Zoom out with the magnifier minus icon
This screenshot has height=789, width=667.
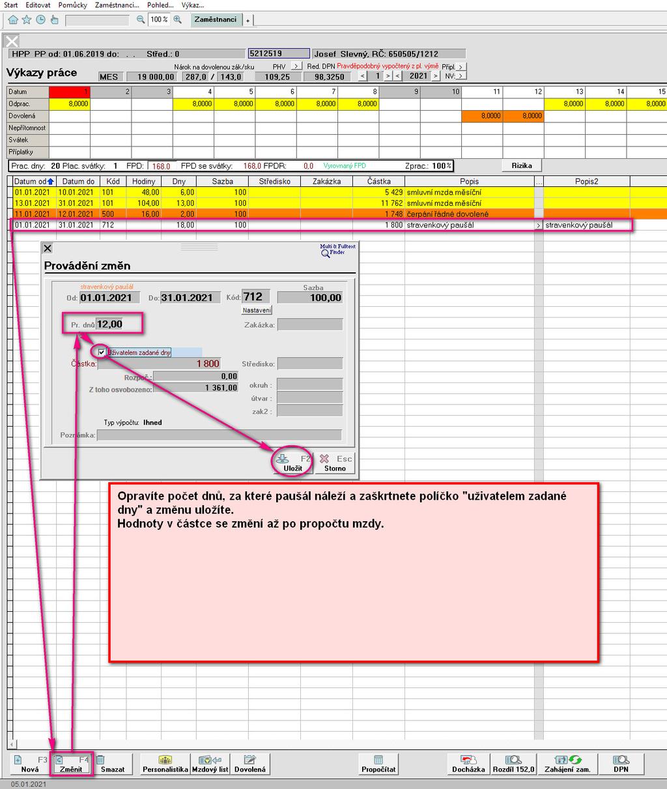(x=141, y=20)
